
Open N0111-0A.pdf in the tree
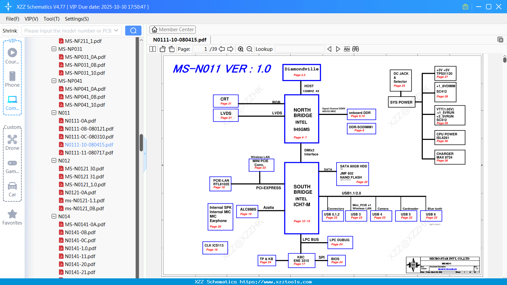(x=80, y=121)
